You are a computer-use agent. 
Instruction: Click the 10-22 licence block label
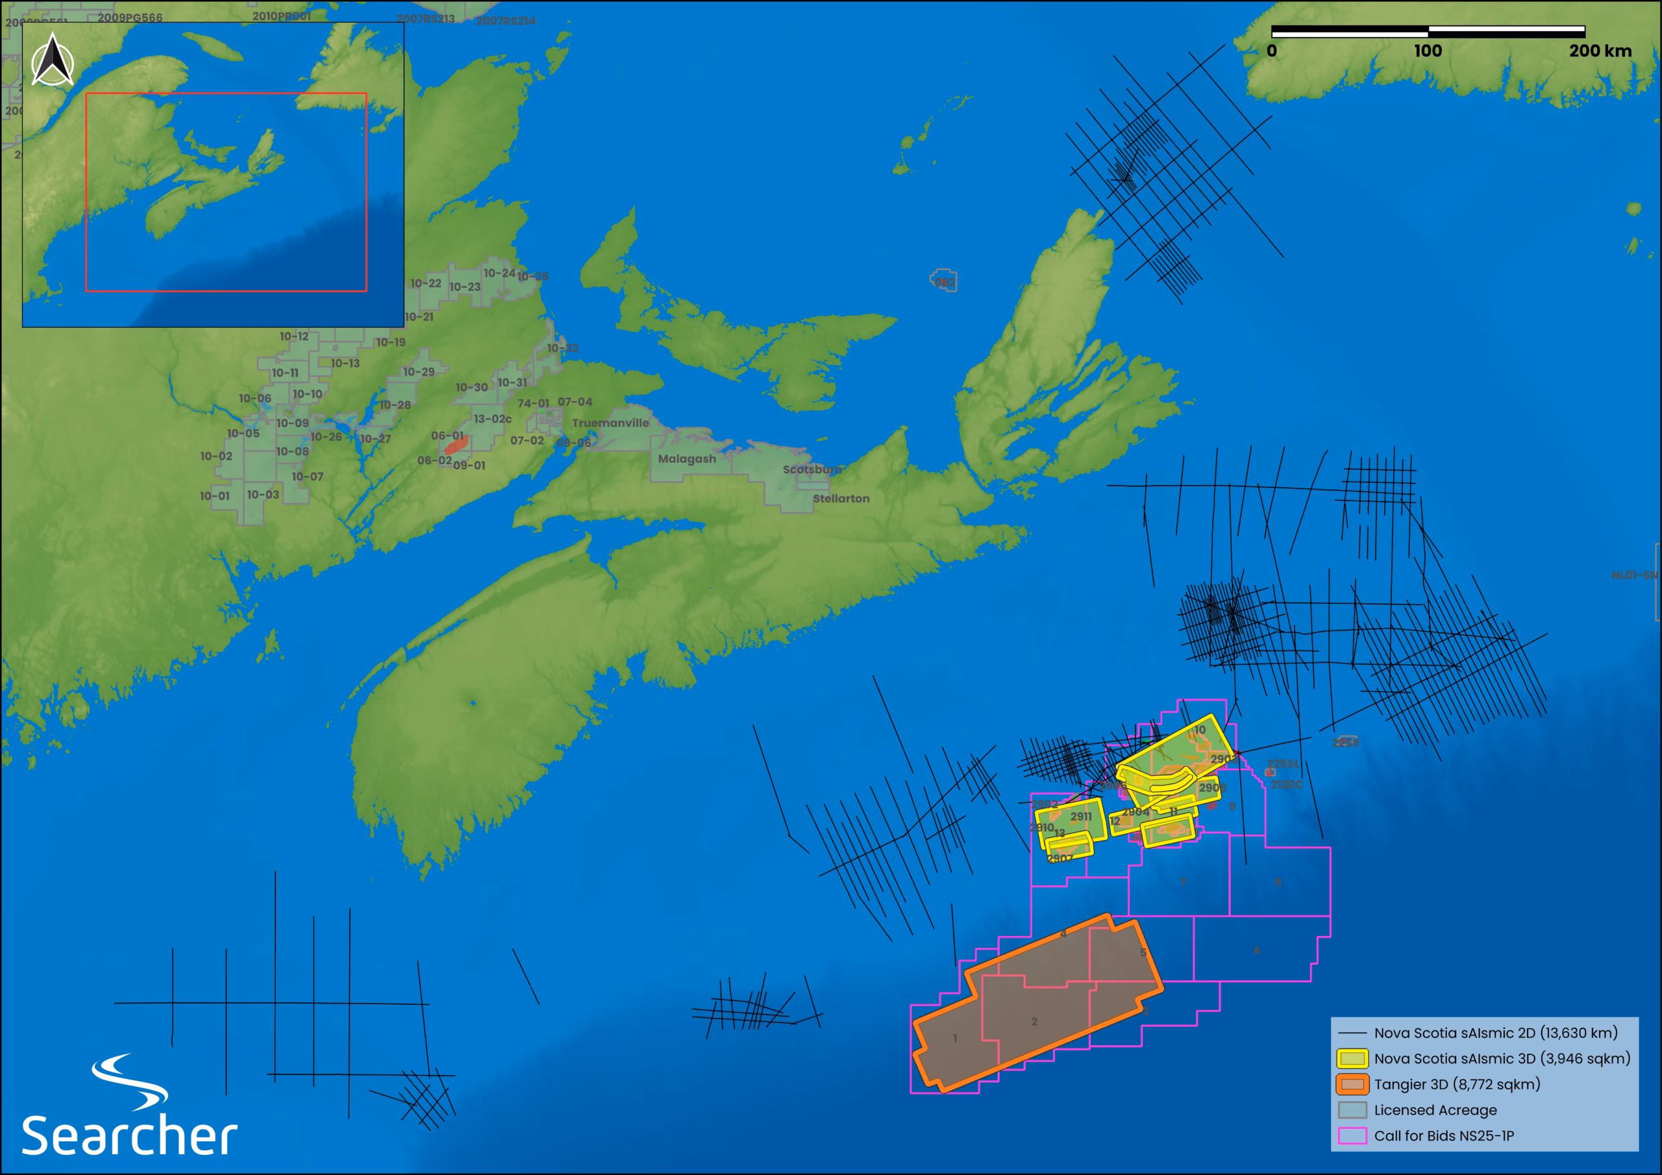[426, 283]
